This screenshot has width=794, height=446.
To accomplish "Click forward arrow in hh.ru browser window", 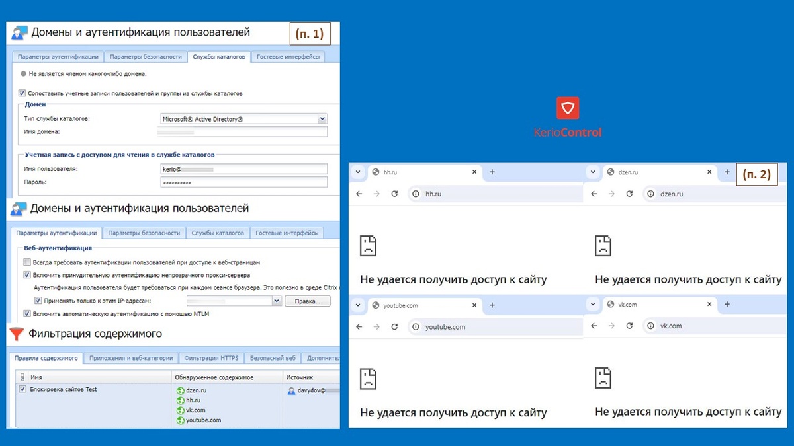I will tap(376, 194).
